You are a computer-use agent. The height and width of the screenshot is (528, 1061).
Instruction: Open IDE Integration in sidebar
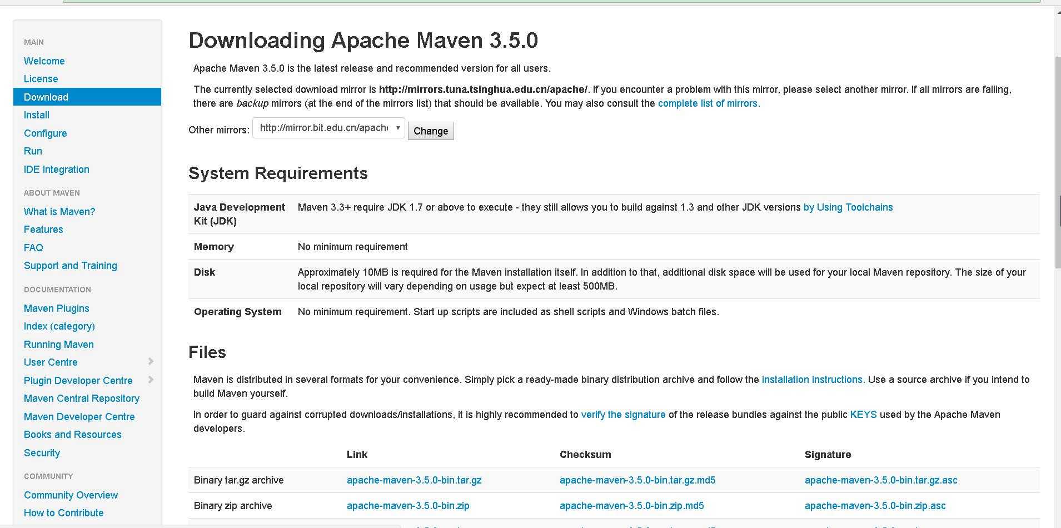click(56, 170)
